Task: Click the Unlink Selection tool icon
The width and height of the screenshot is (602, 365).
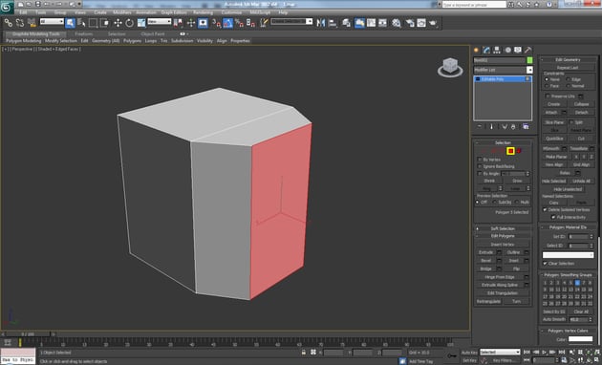Action: click(x=19, y=23)
